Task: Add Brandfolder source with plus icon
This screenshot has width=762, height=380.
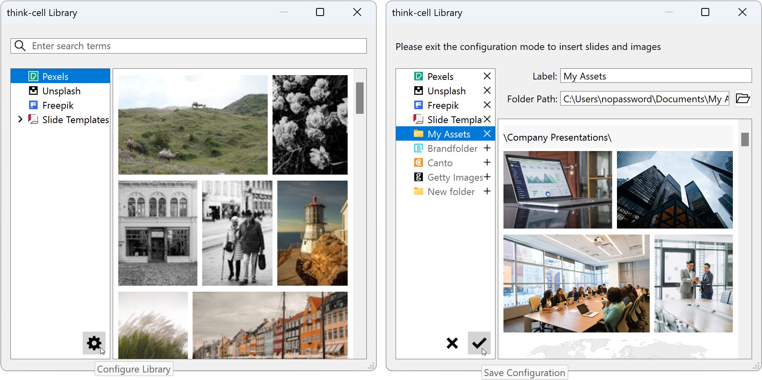Action: pos(487,148)
